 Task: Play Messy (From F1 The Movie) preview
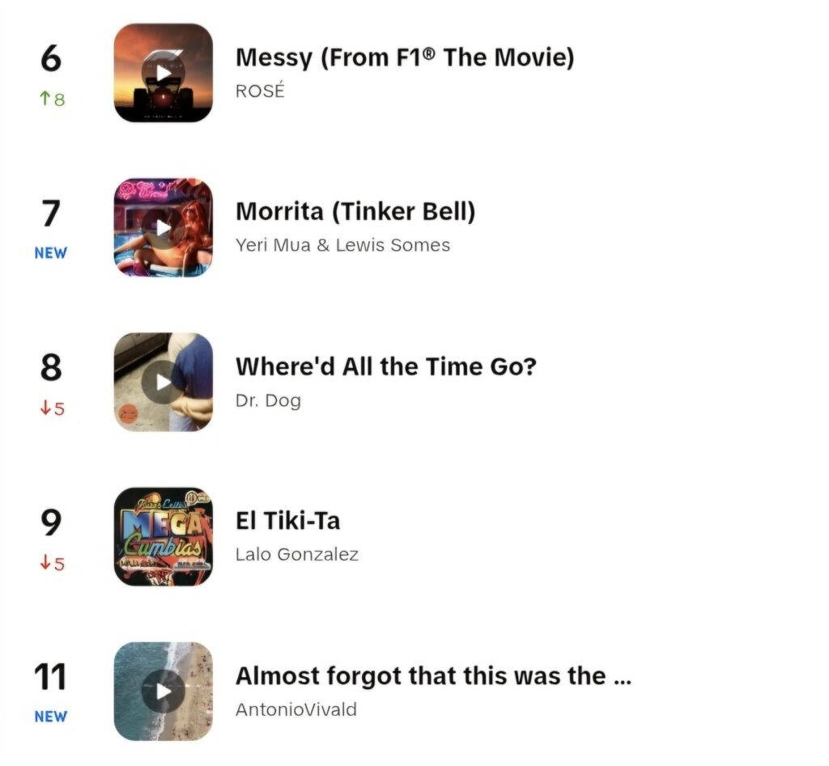[x=164, y=73]
